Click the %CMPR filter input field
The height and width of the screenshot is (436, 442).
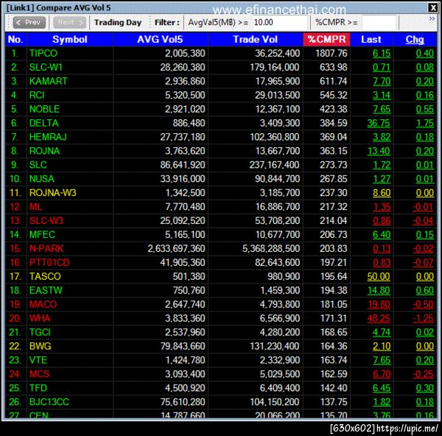pos(379,22)
